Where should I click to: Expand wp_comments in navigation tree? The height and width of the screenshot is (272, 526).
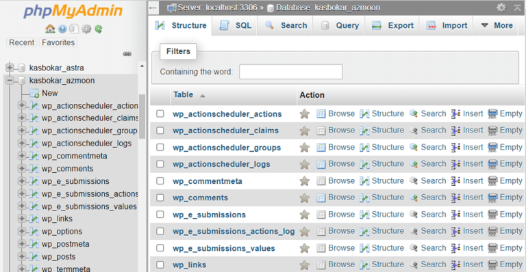click(21, 168)
